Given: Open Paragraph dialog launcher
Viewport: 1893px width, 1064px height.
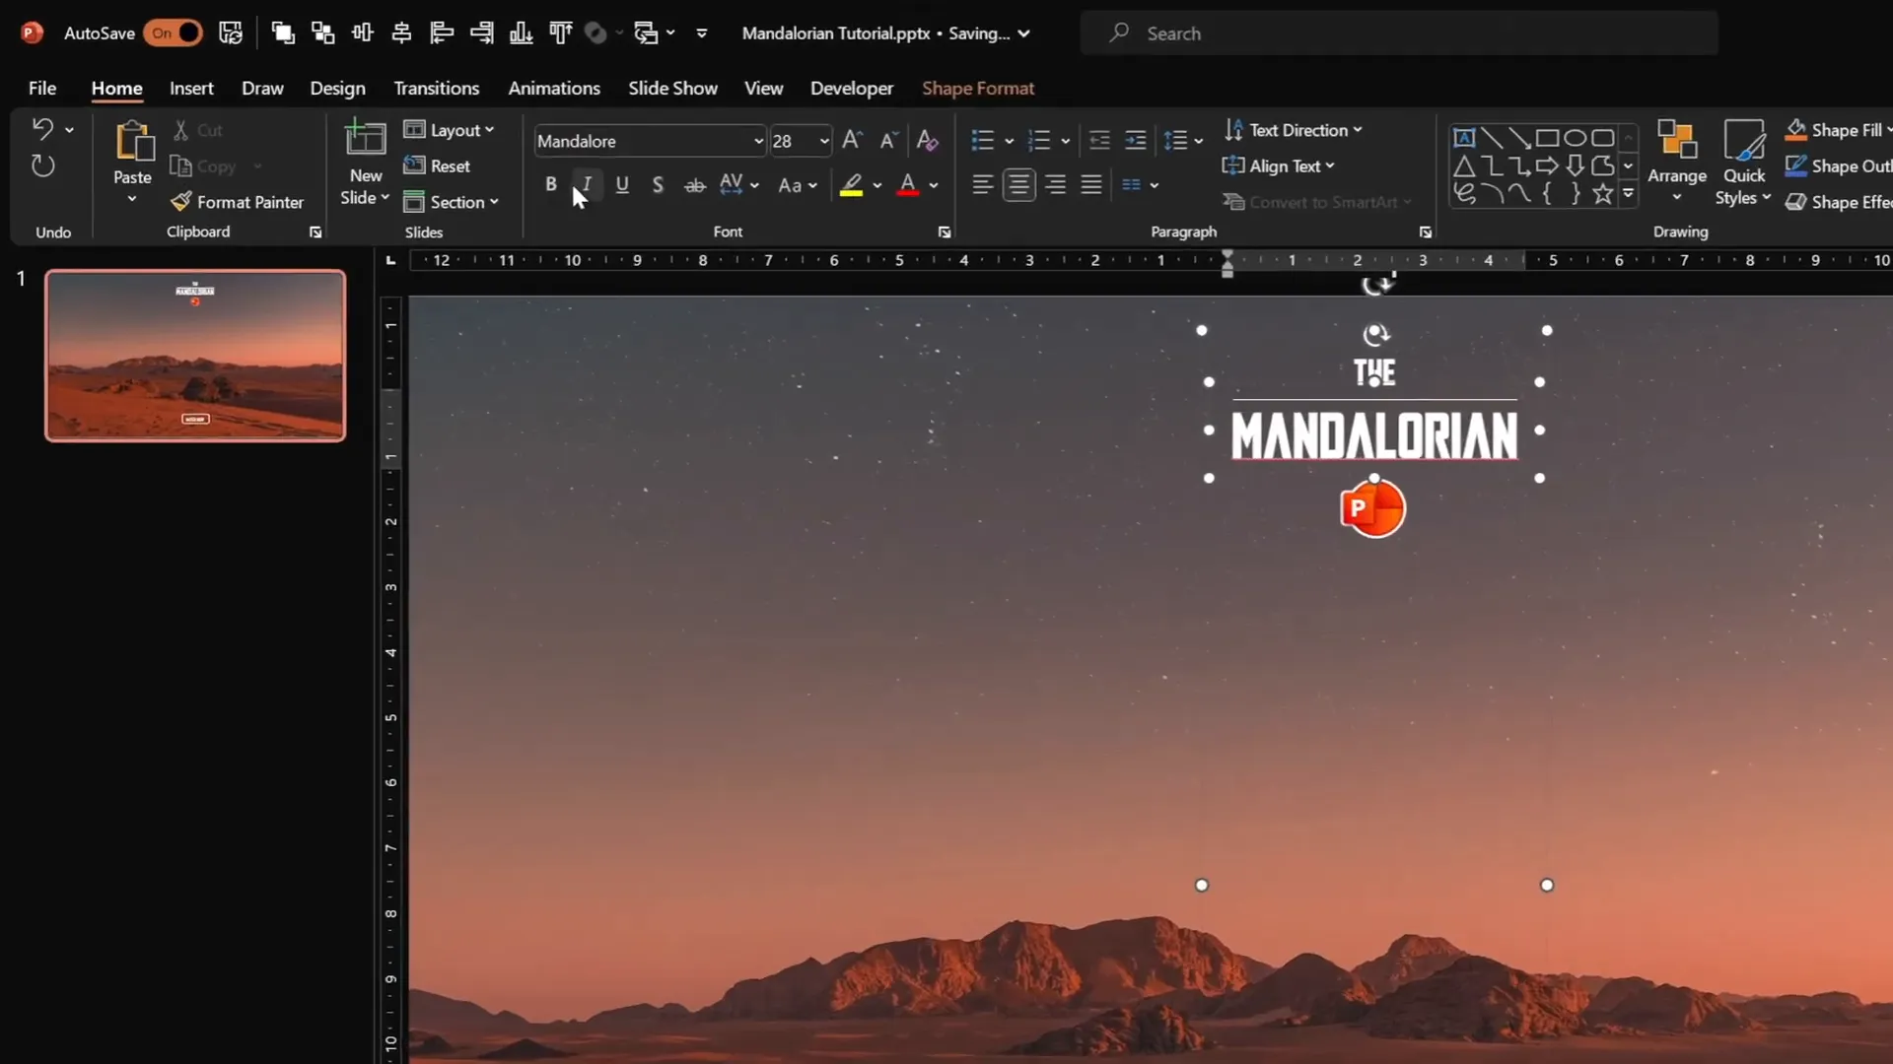Looking at the screenshot, I should [1426, 233].
